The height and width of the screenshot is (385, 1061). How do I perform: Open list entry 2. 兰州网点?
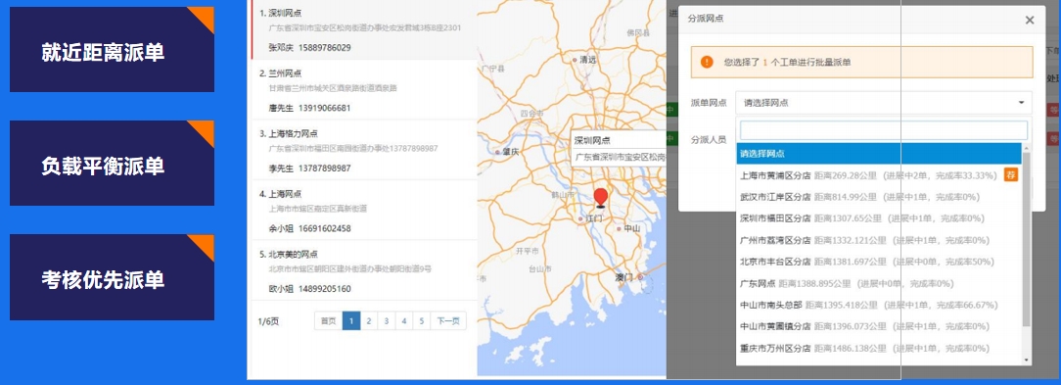point(363,90)
